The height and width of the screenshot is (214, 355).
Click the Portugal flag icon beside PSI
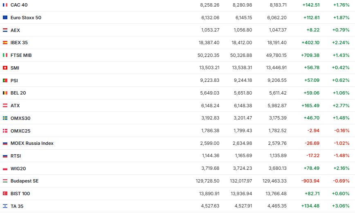(x=5, y=80)
